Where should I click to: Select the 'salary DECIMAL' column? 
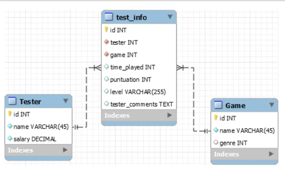click(35, 139)
